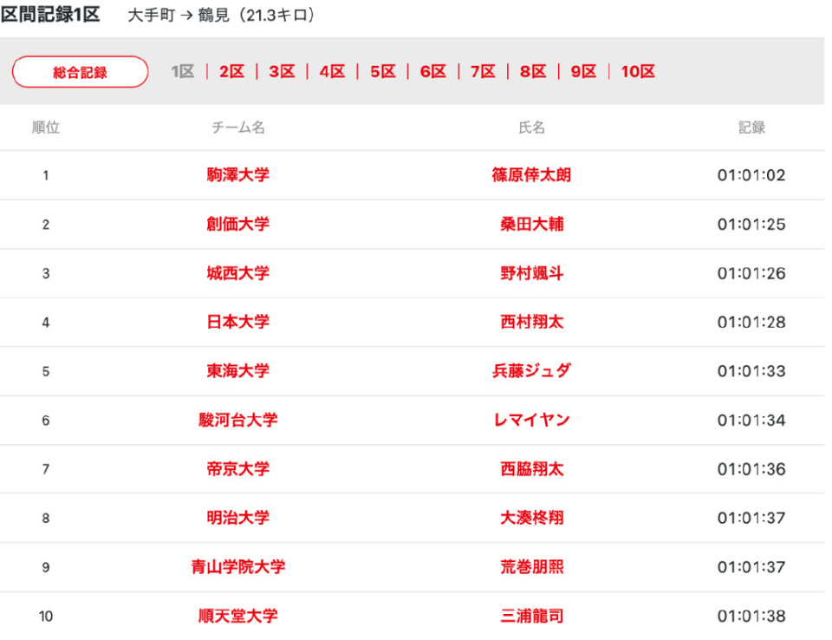
Task: Open the 4区 section results
Action: pyautogui.click(x=332, y=72)
